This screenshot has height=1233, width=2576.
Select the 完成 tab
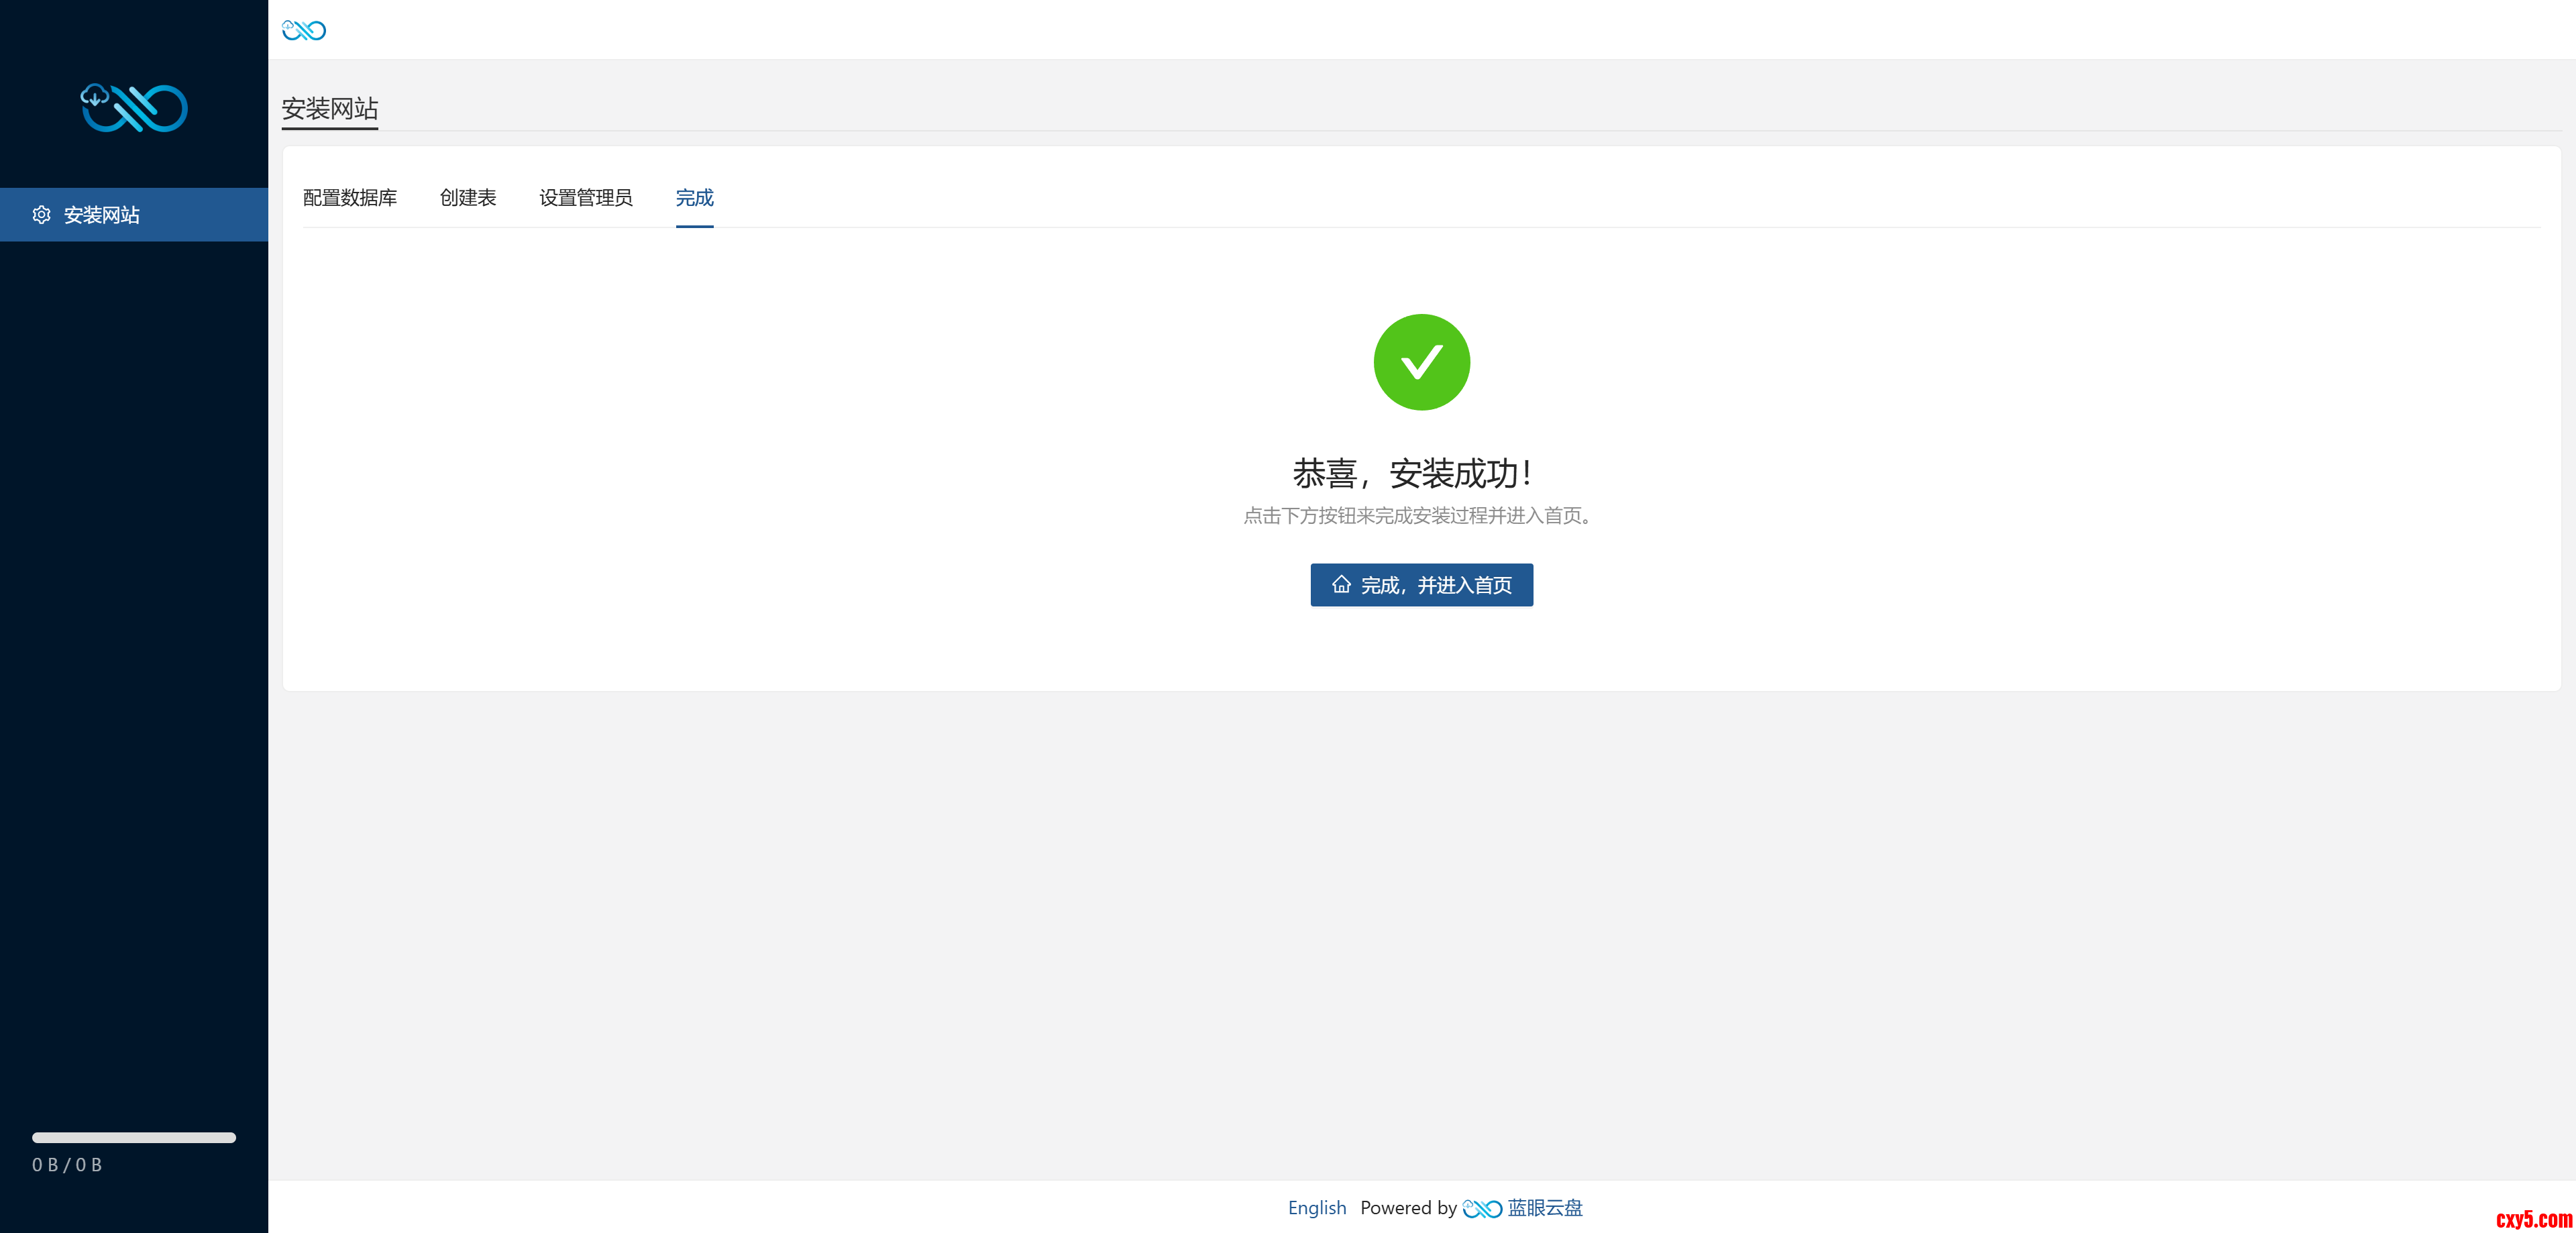[694, 198]
